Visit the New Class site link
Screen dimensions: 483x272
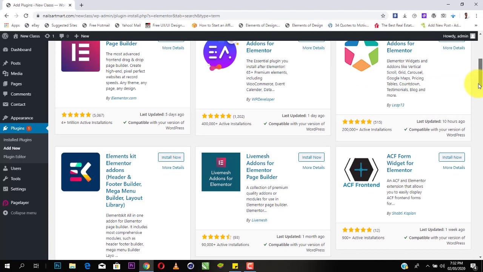26,36
